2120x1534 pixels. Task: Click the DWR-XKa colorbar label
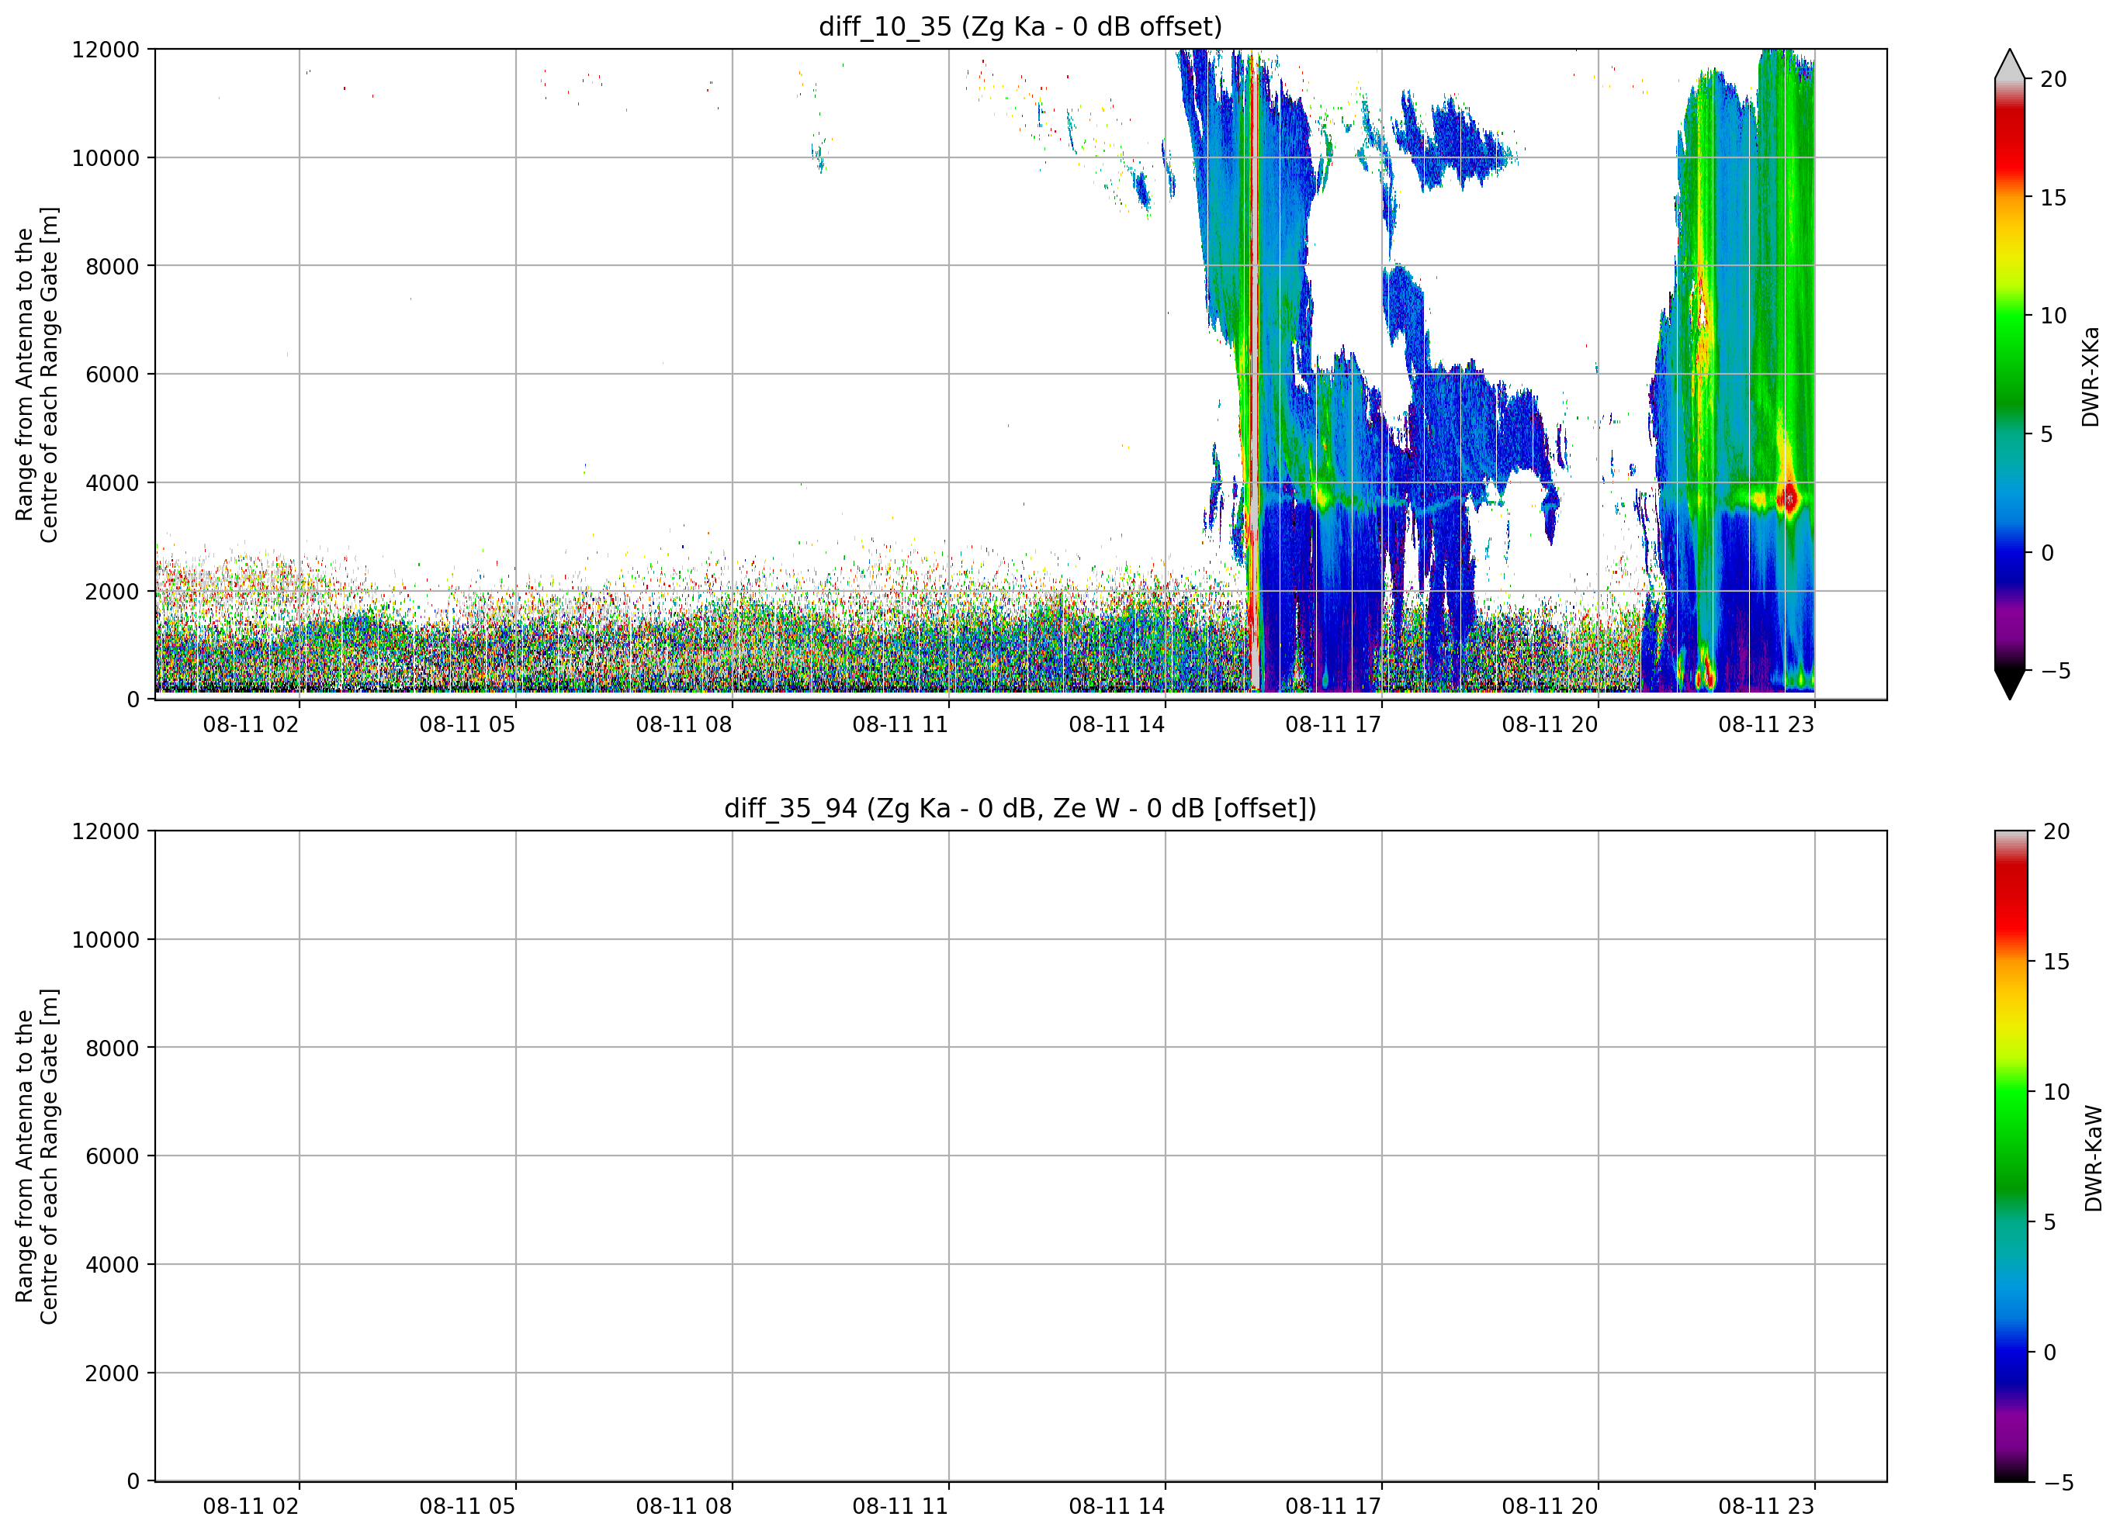tap(2091, 375)
